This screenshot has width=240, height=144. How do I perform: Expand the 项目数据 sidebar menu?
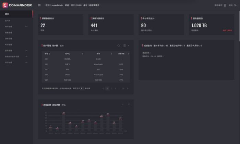tap(27, 62)
